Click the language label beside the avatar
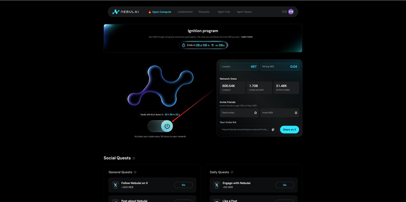 (284, 12)
